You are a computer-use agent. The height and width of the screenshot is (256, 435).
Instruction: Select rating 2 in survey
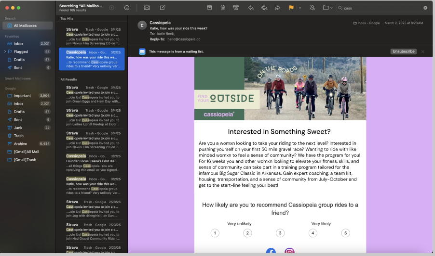[x=247, y=233]
